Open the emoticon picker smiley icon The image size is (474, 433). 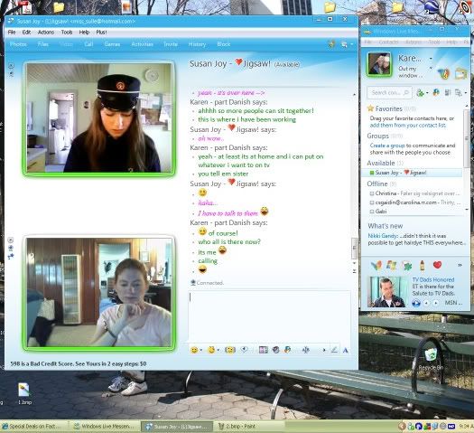194,350
